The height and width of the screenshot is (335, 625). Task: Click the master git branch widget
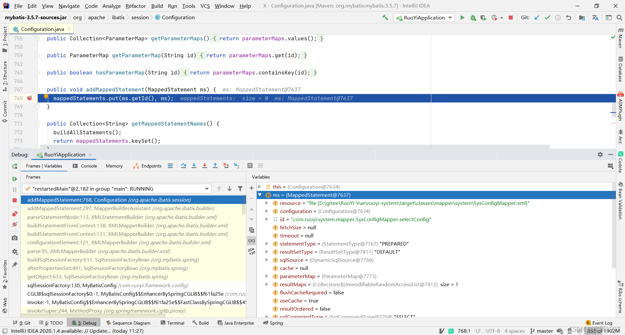[542, 331]
